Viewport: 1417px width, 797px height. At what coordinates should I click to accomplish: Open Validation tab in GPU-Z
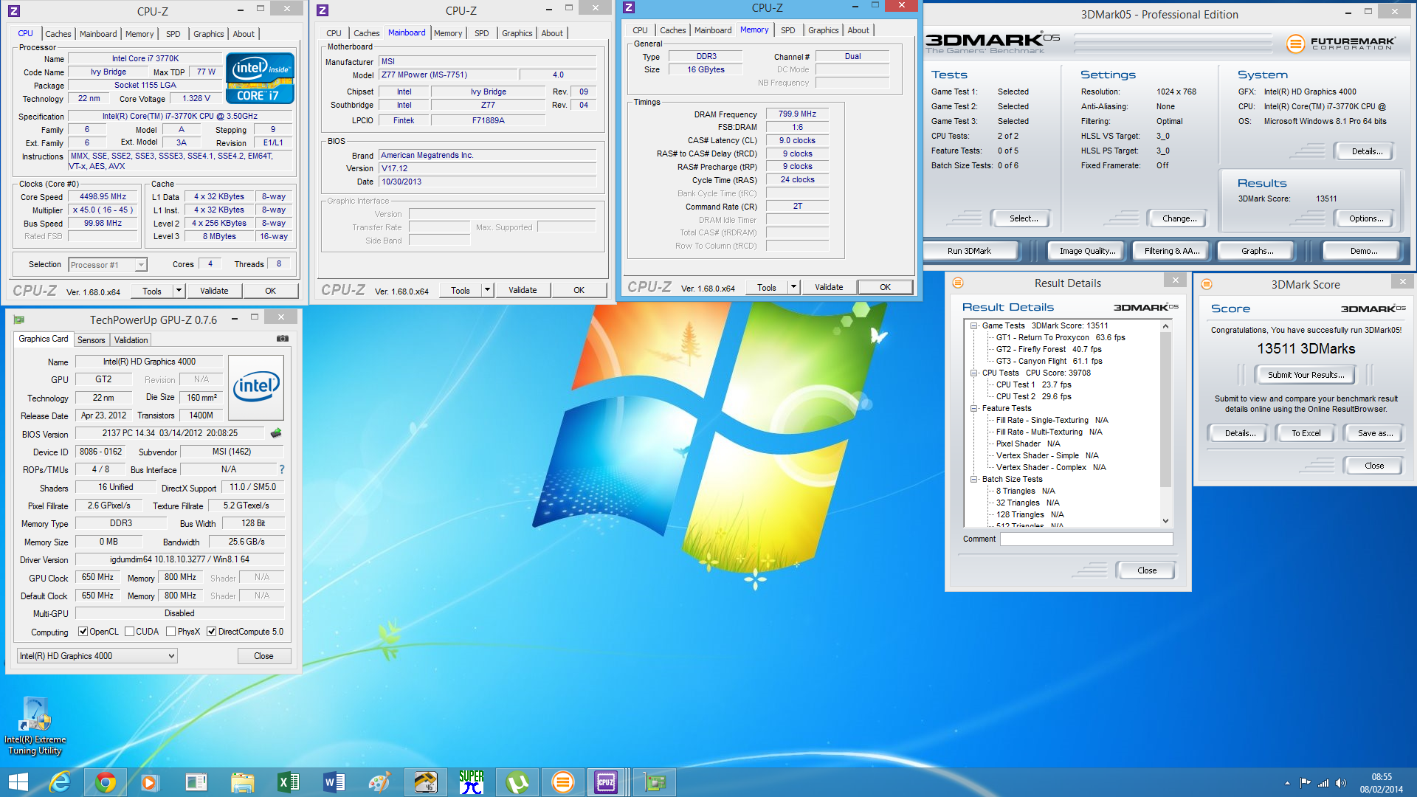click(131, 340)
